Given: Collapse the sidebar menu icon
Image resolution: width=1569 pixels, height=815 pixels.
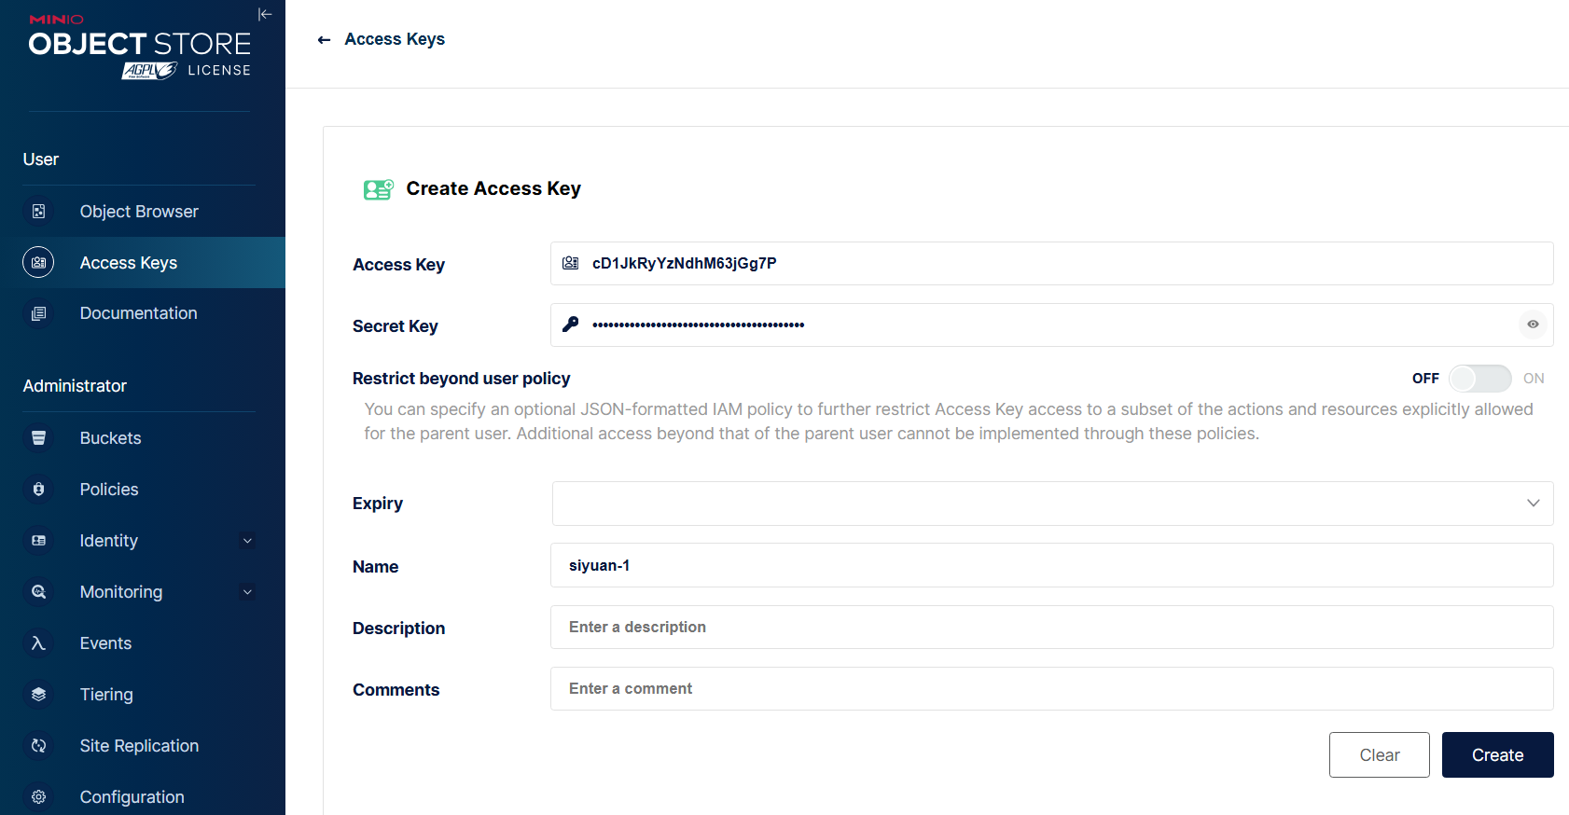Looking at the screenshot, I should pyautogui.click(x=265, y=14).
